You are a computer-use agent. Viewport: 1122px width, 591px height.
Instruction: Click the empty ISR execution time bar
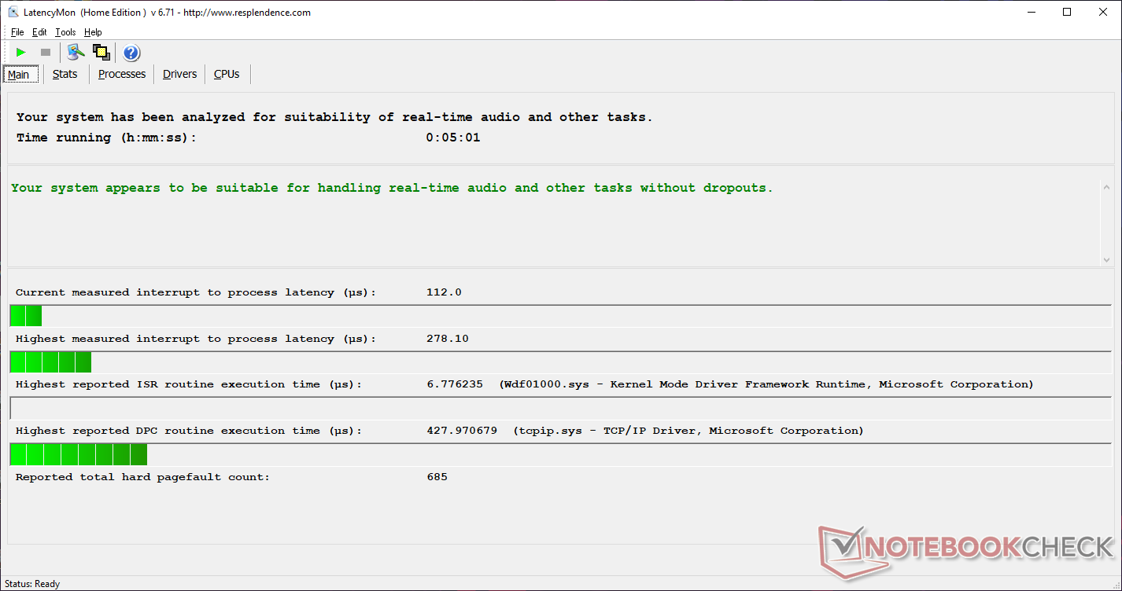[561, 409]
